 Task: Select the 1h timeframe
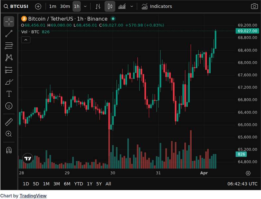pos(77,7)
